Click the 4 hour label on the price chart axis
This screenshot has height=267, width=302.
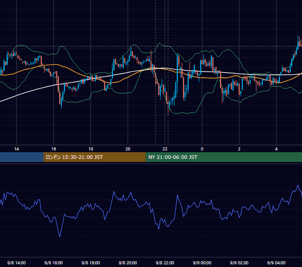(x=276, y=149)
